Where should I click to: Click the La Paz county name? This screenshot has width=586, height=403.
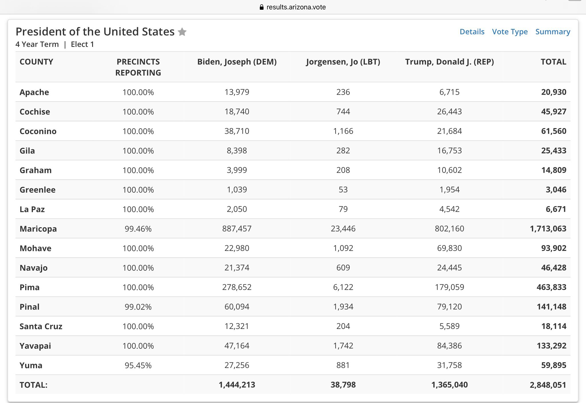(32, 209)
